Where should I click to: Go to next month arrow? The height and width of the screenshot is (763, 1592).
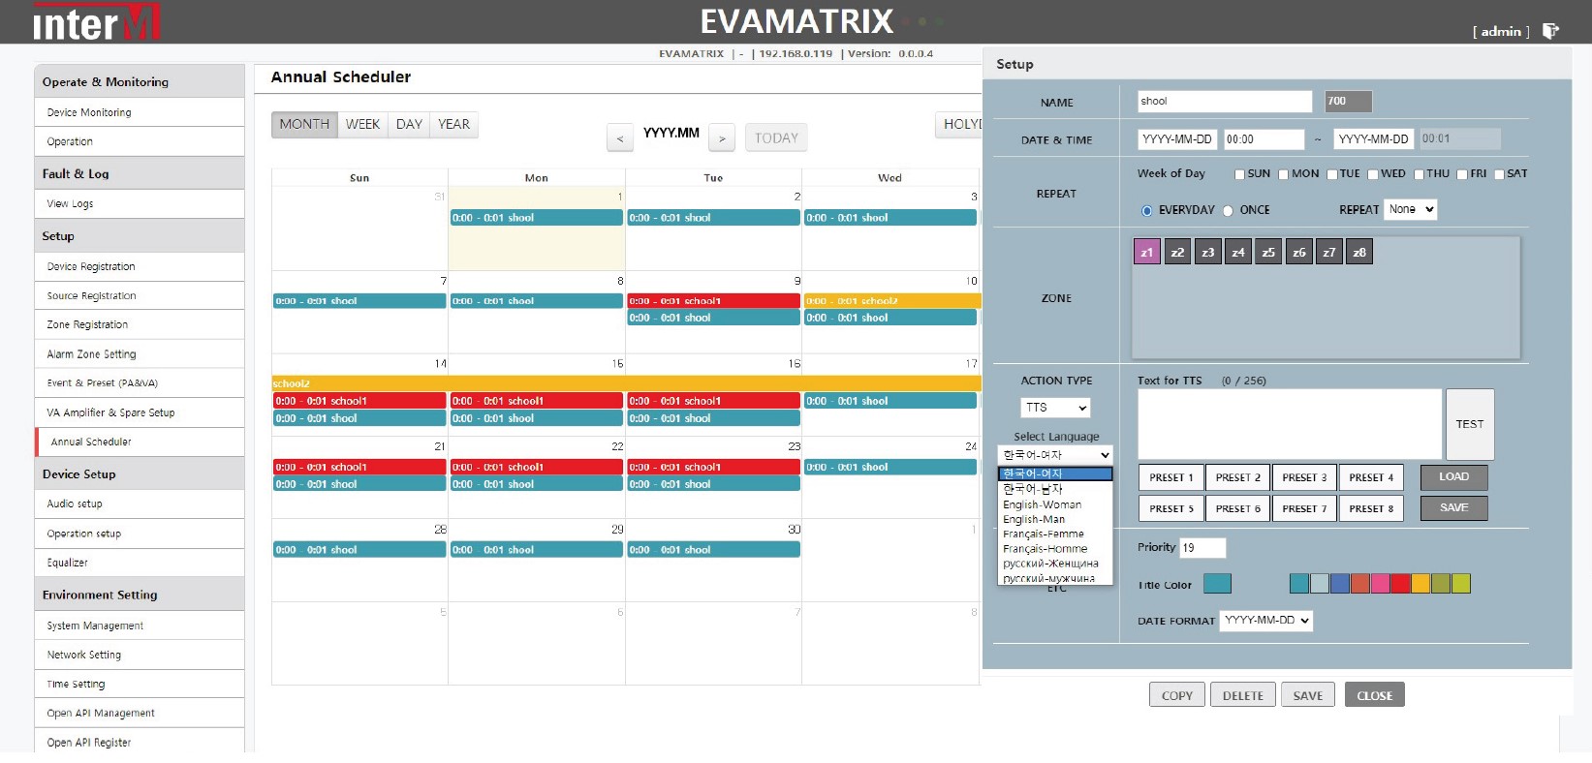pyautogui.click(x=722, y=138)
